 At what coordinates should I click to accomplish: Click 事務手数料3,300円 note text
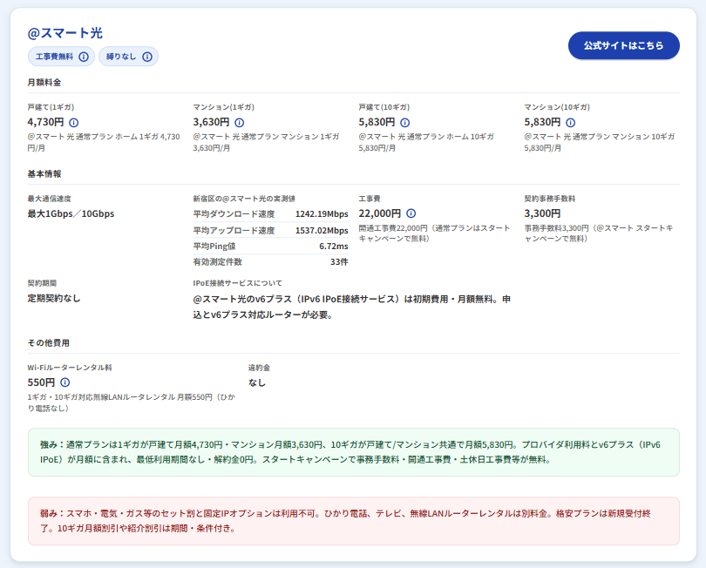tap(599, 233)
